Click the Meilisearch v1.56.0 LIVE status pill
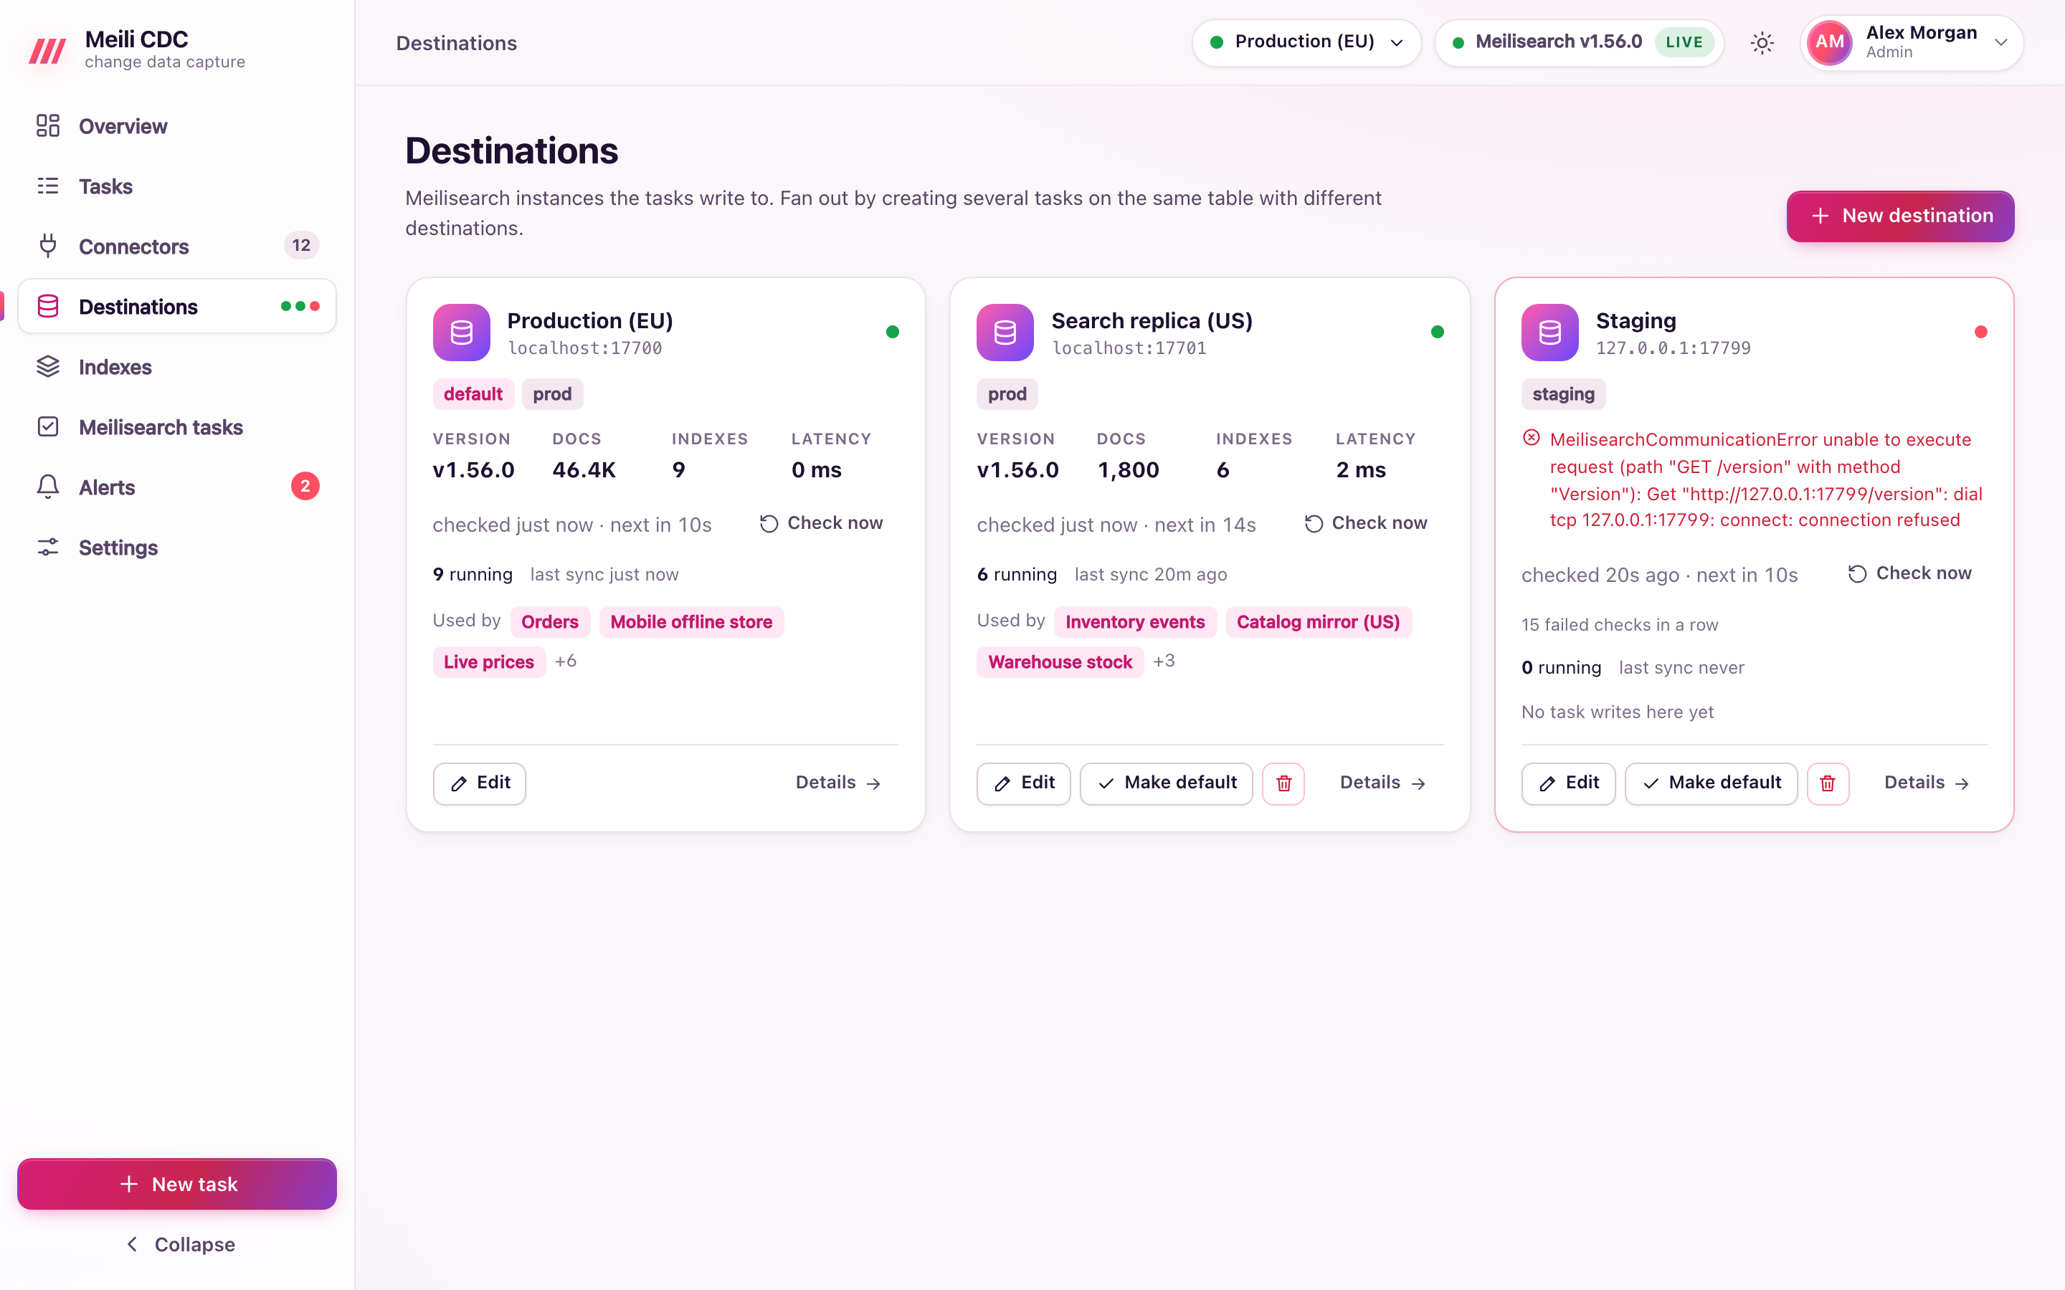 click(1579, 43)
